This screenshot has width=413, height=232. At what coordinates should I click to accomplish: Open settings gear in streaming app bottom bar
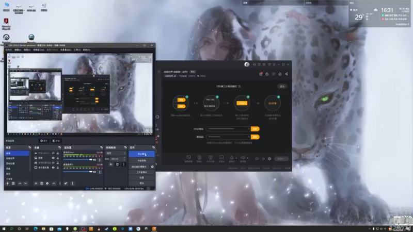click(269, 159)
